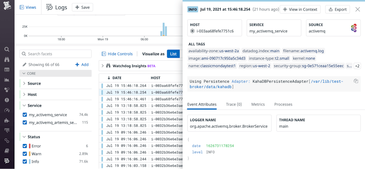Open the binoculars Watchdog sidebar icon

[x=7, y=59]
